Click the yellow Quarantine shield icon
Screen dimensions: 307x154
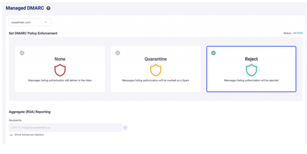156,70
